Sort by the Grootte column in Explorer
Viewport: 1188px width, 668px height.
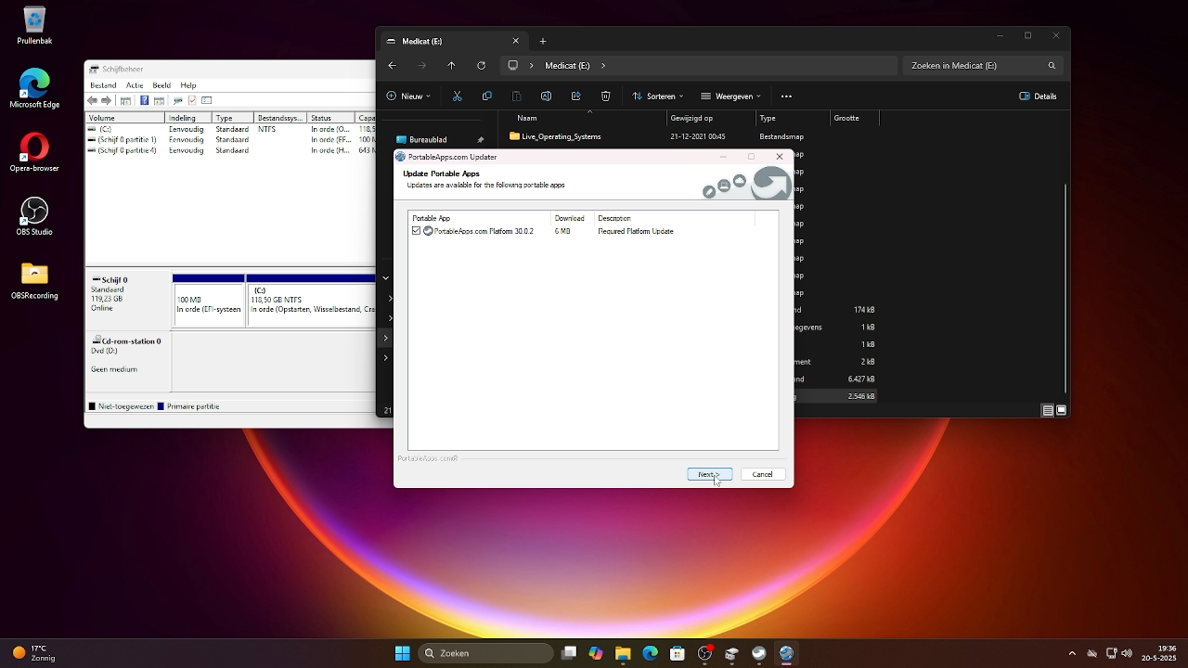(854, 118)
